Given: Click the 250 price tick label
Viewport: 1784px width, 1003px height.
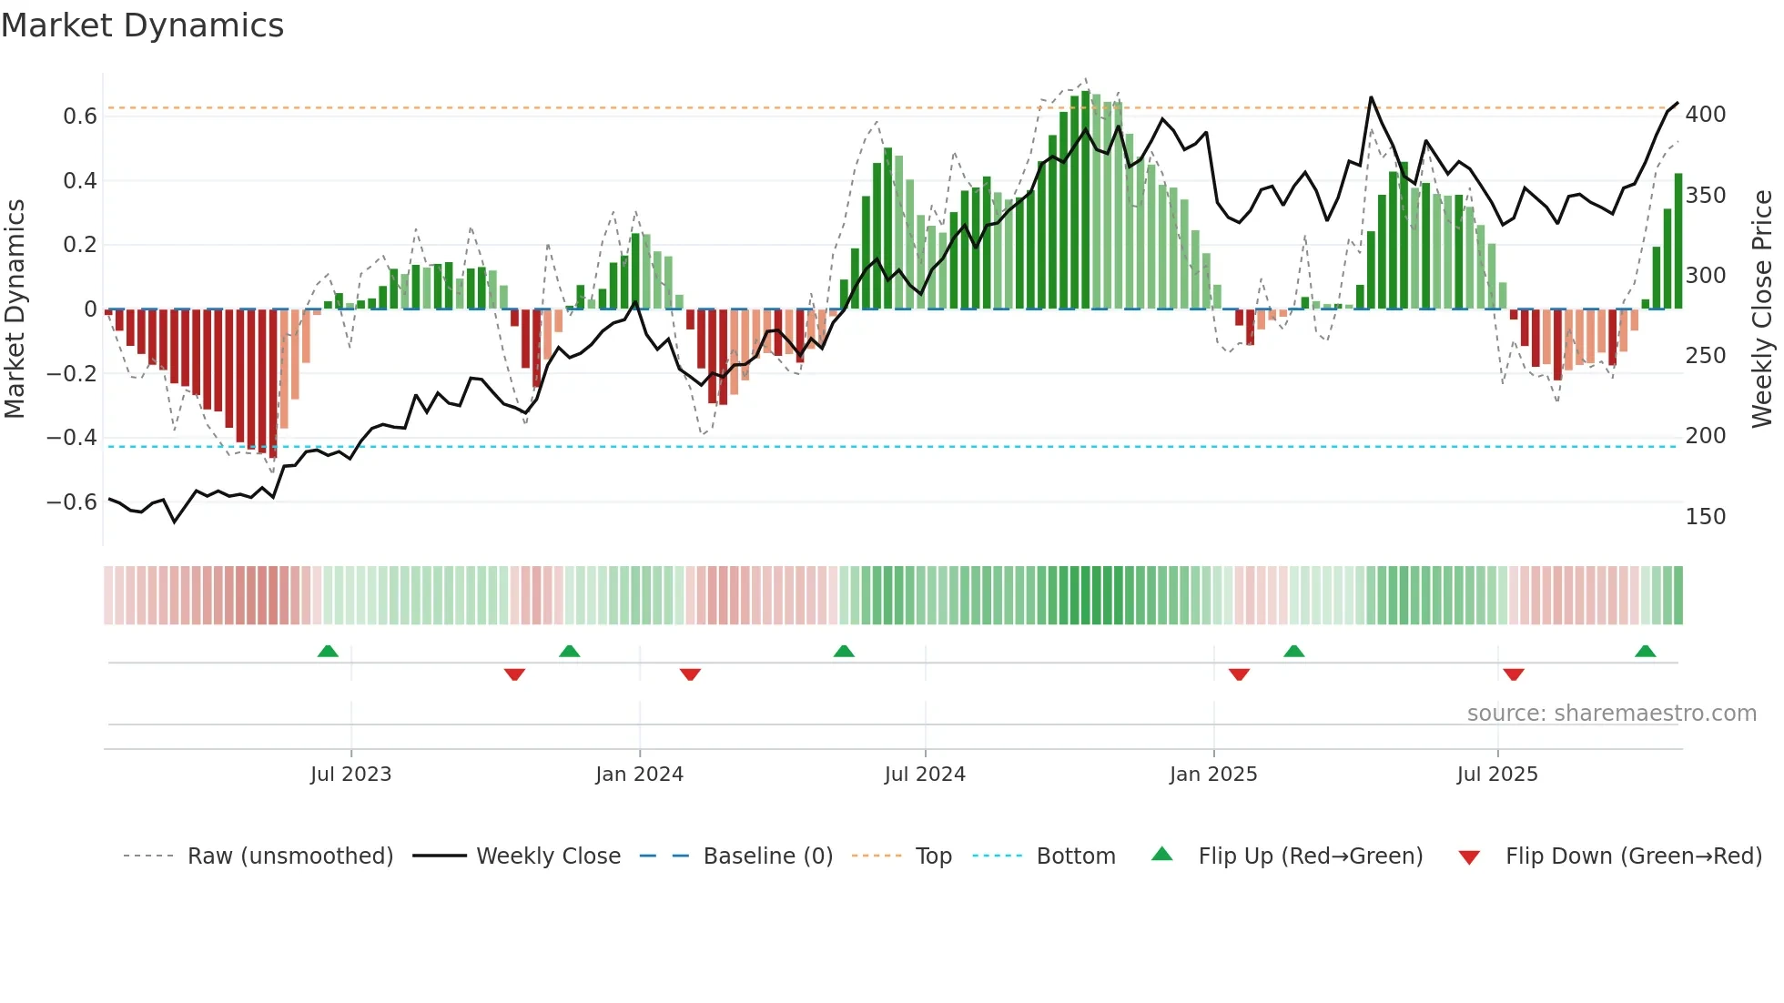Looking at the screenshot, I should click(x=1706, y=356).
